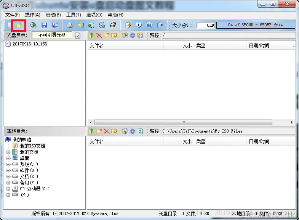Click the boot properties check-page icon
Screen dimensions: 299x220
[x=78, y=36]
